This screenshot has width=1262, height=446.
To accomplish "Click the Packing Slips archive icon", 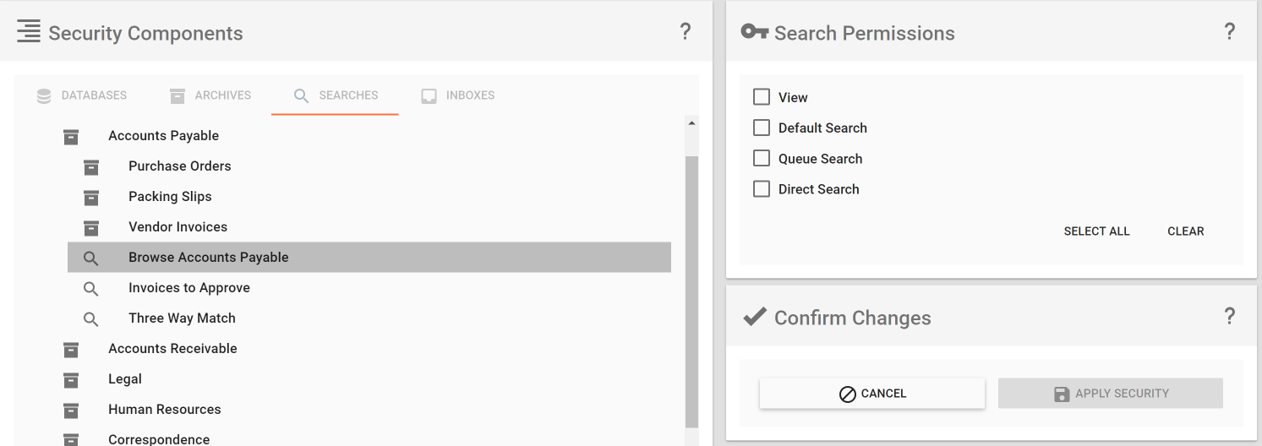I will [91, 197].
